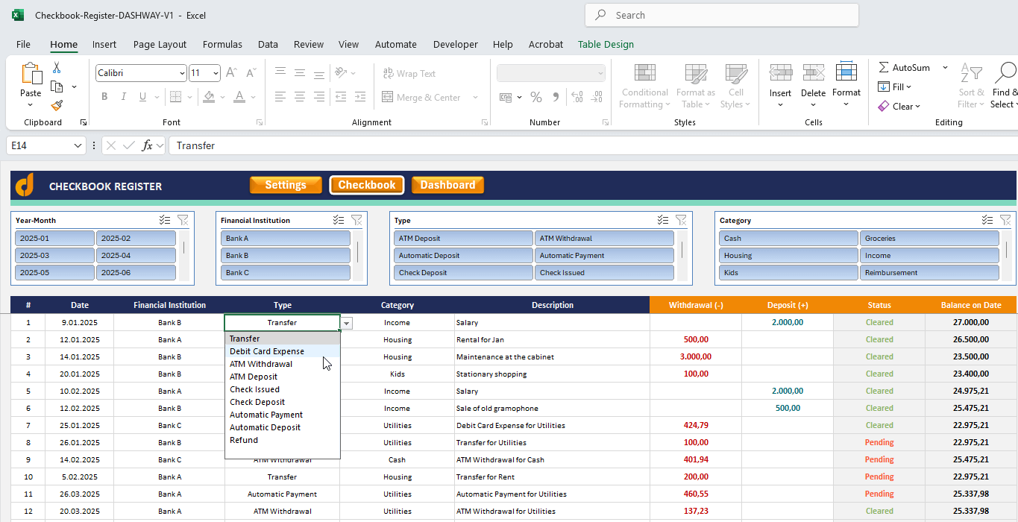Open Format as Table gallery
The image size is (1018, 522).
point(696,87)
